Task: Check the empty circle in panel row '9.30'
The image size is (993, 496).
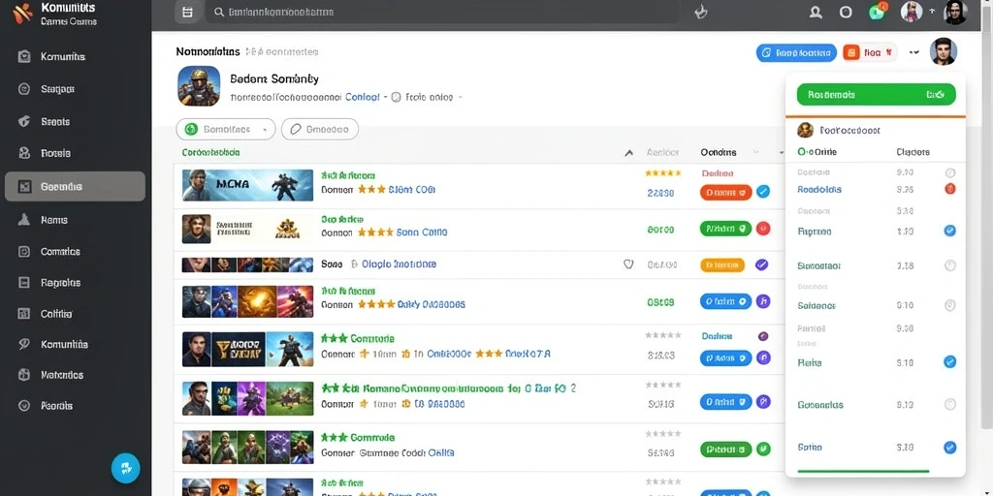Action: 950,172
